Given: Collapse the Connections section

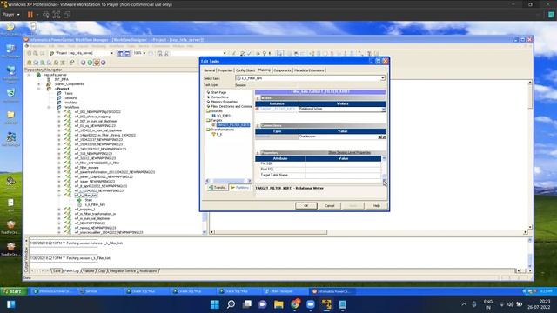Looking at the screenshot, I should tap(258, 125).
